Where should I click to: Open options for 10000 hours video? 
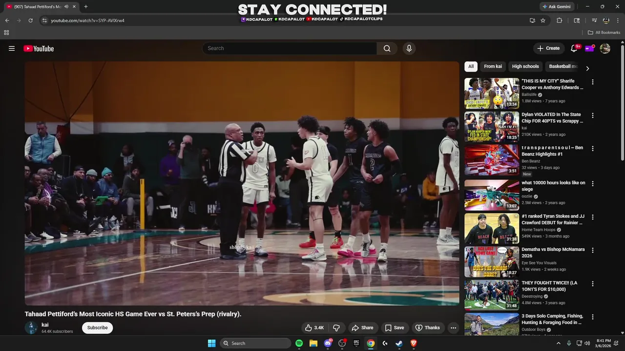tap(593, 184)
